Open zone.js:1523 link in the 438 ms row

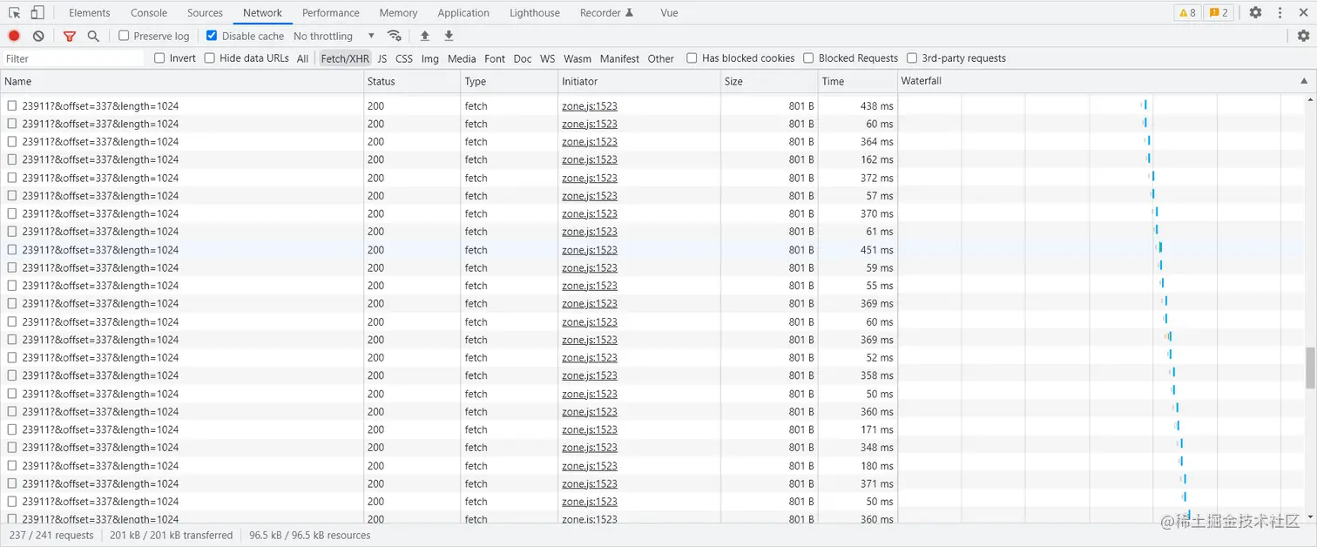click(x=590, y=105)
